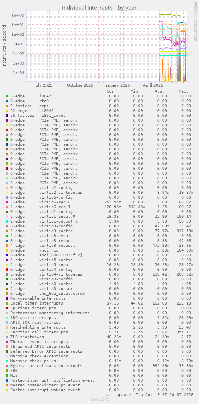Click the swatch beside virtio0-control

tap(7, 284)
